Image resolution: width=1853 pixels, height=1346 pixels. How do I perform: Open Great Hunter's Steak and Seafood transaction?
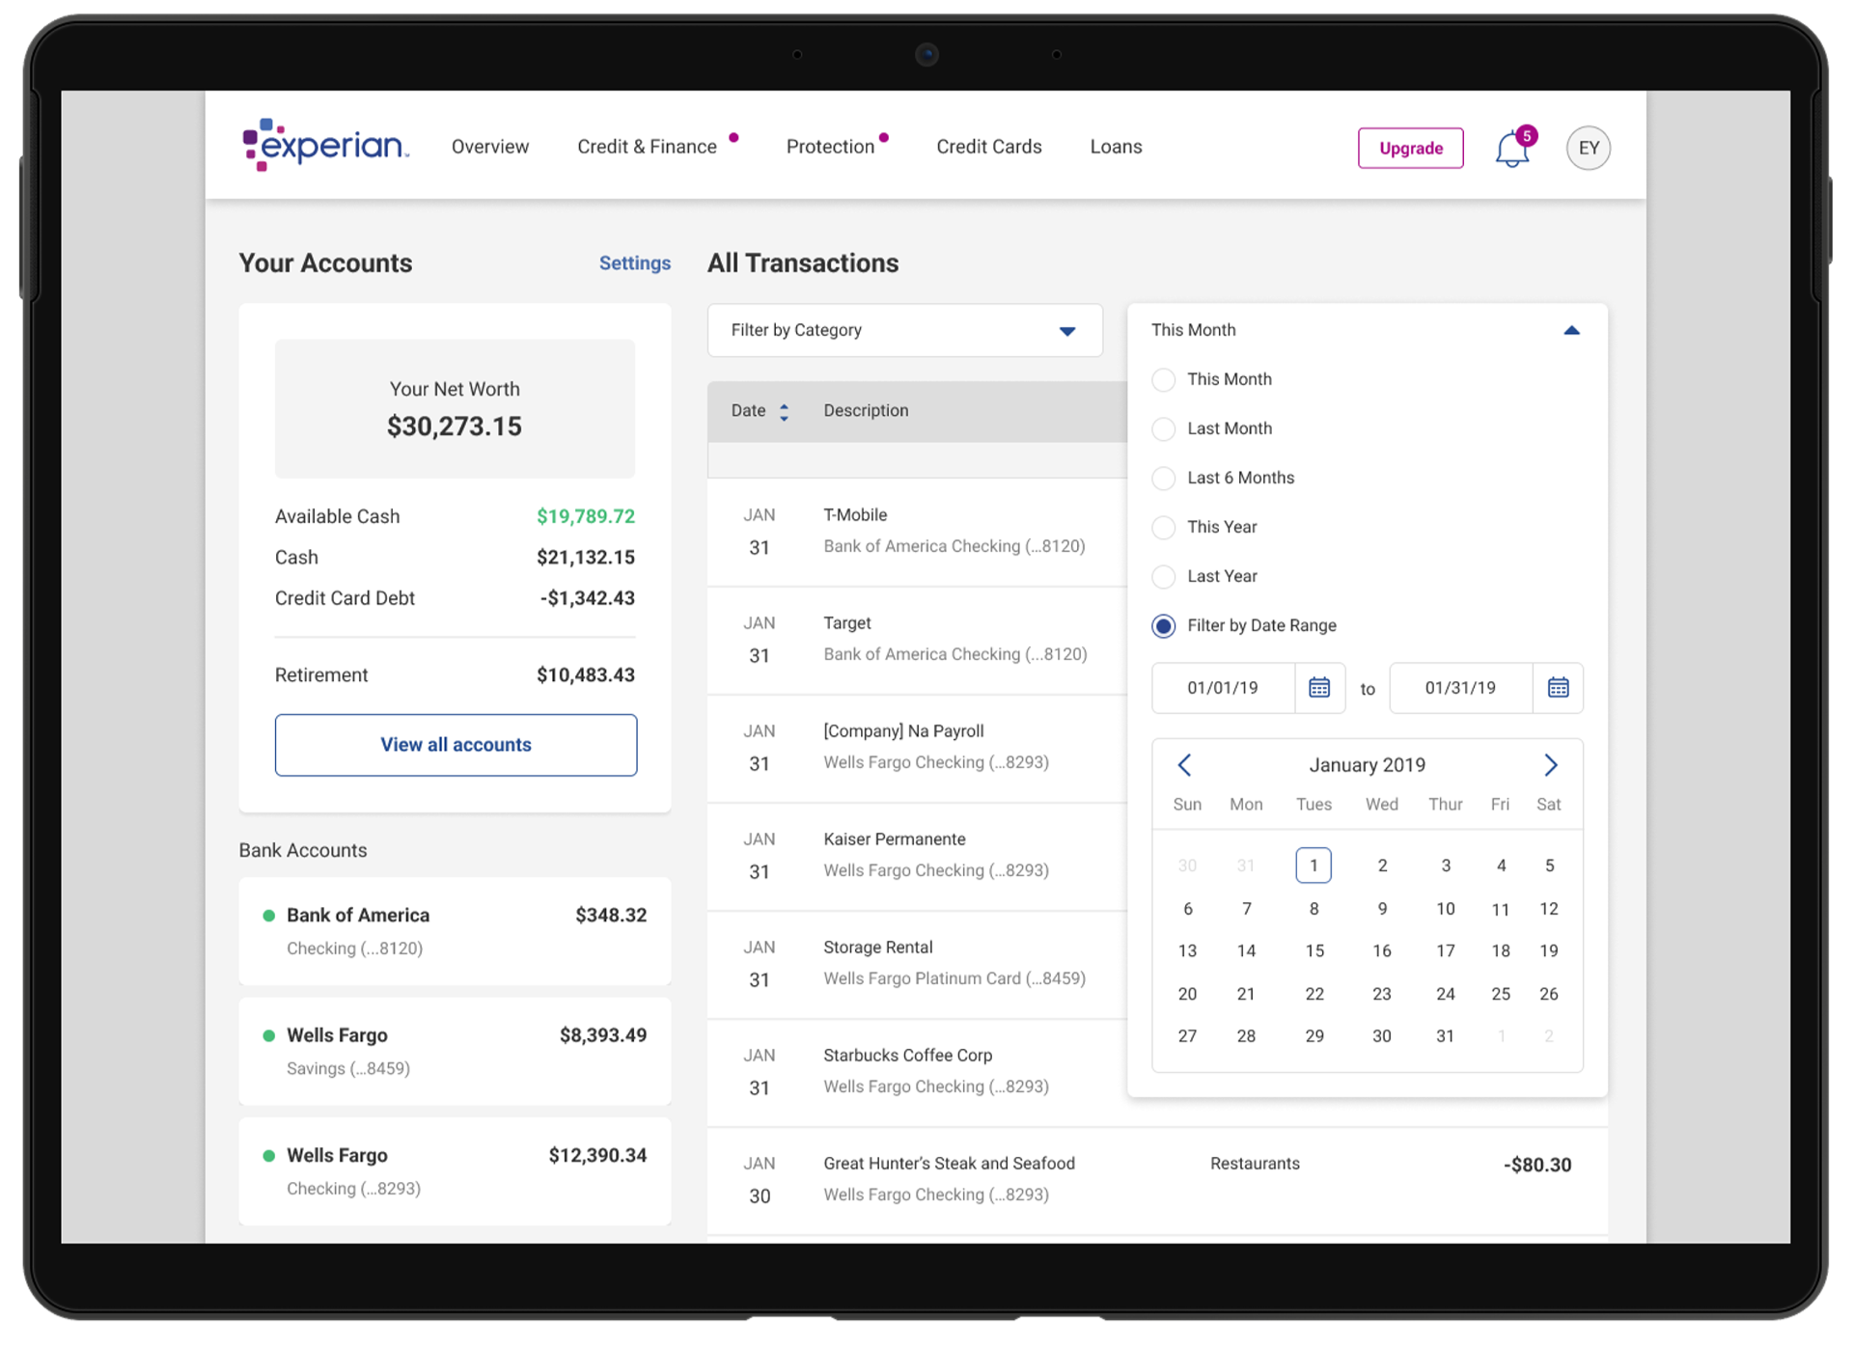pos(1157,1180)
